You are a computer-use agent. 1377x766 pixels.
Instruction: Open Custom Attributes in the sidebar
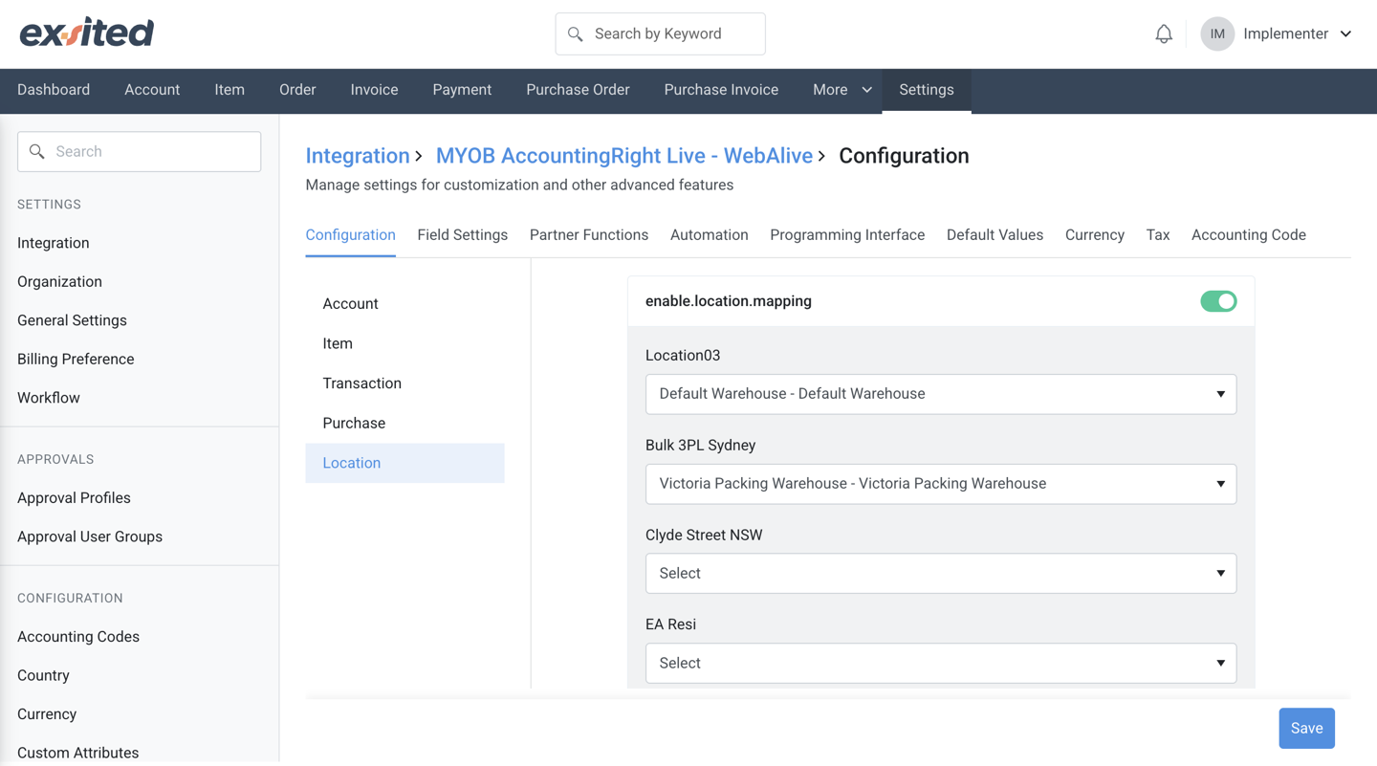click(77, 753)
